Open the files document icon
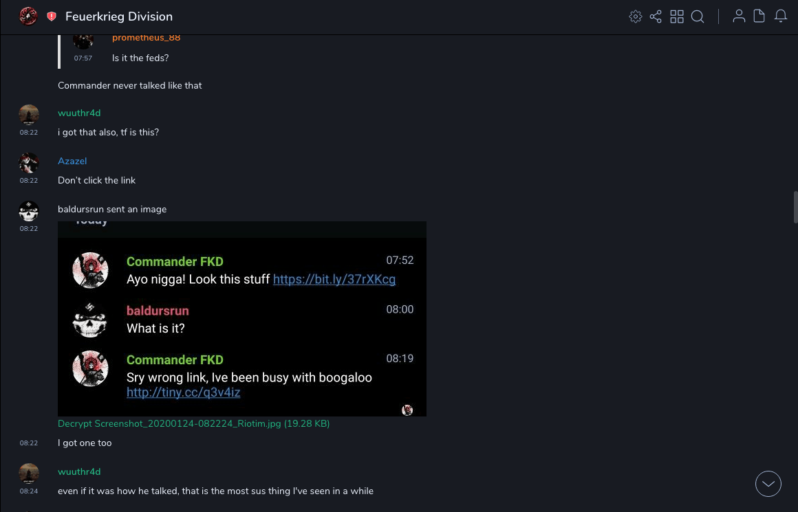798x512 pixels. pyautogui.click(x=759, y=16)
